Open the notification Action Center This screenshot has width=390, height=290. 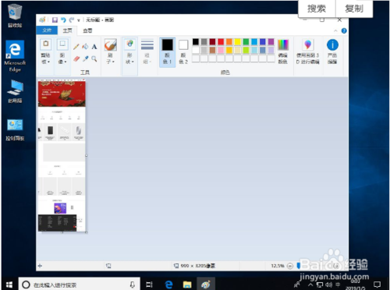click(x=377, y=285)
